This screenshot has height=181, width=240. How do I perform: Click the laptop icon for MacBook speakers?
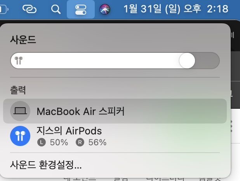tap(20, 111)
